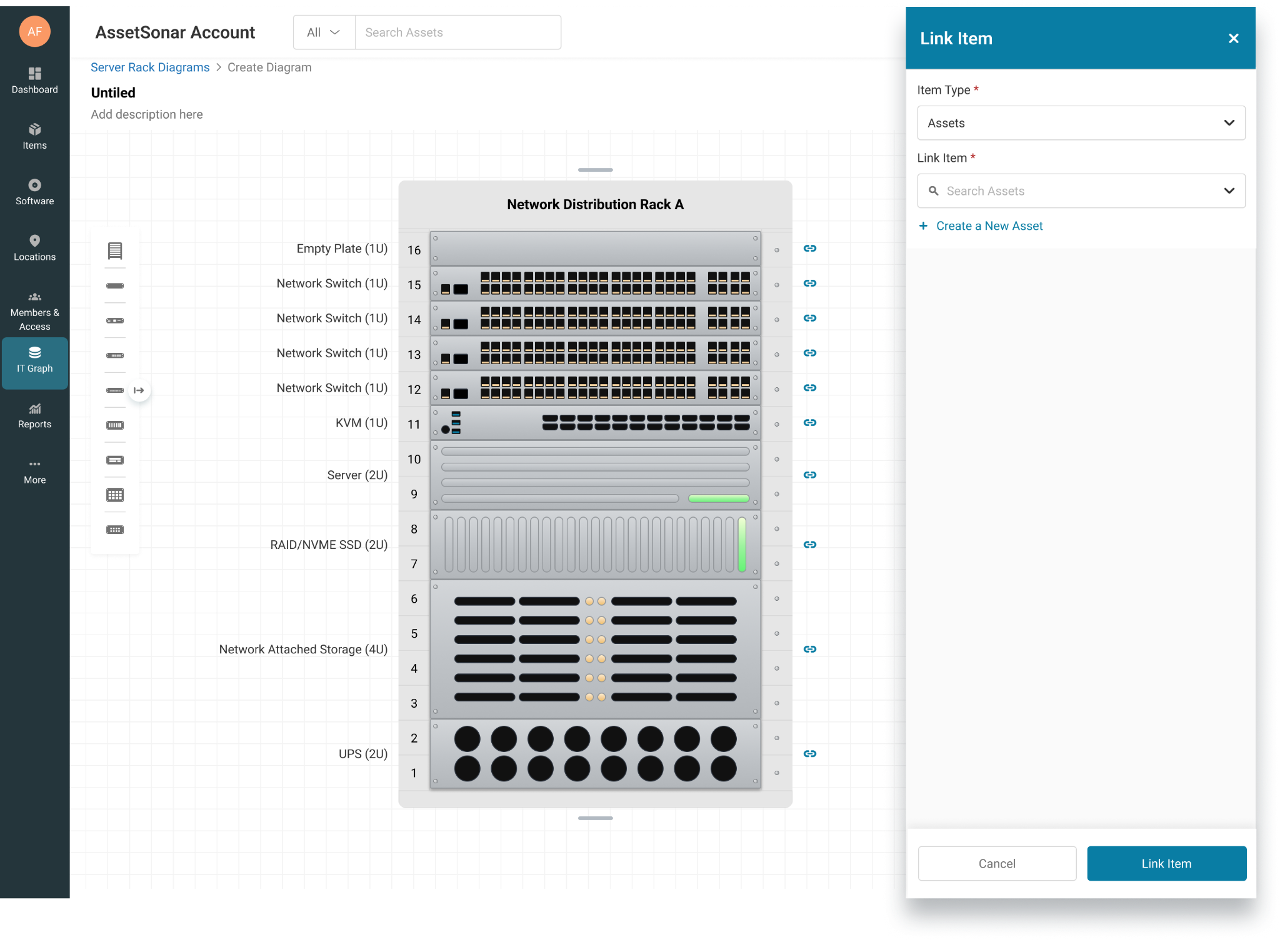Select the sixth palette device icon

pos(115,425)
